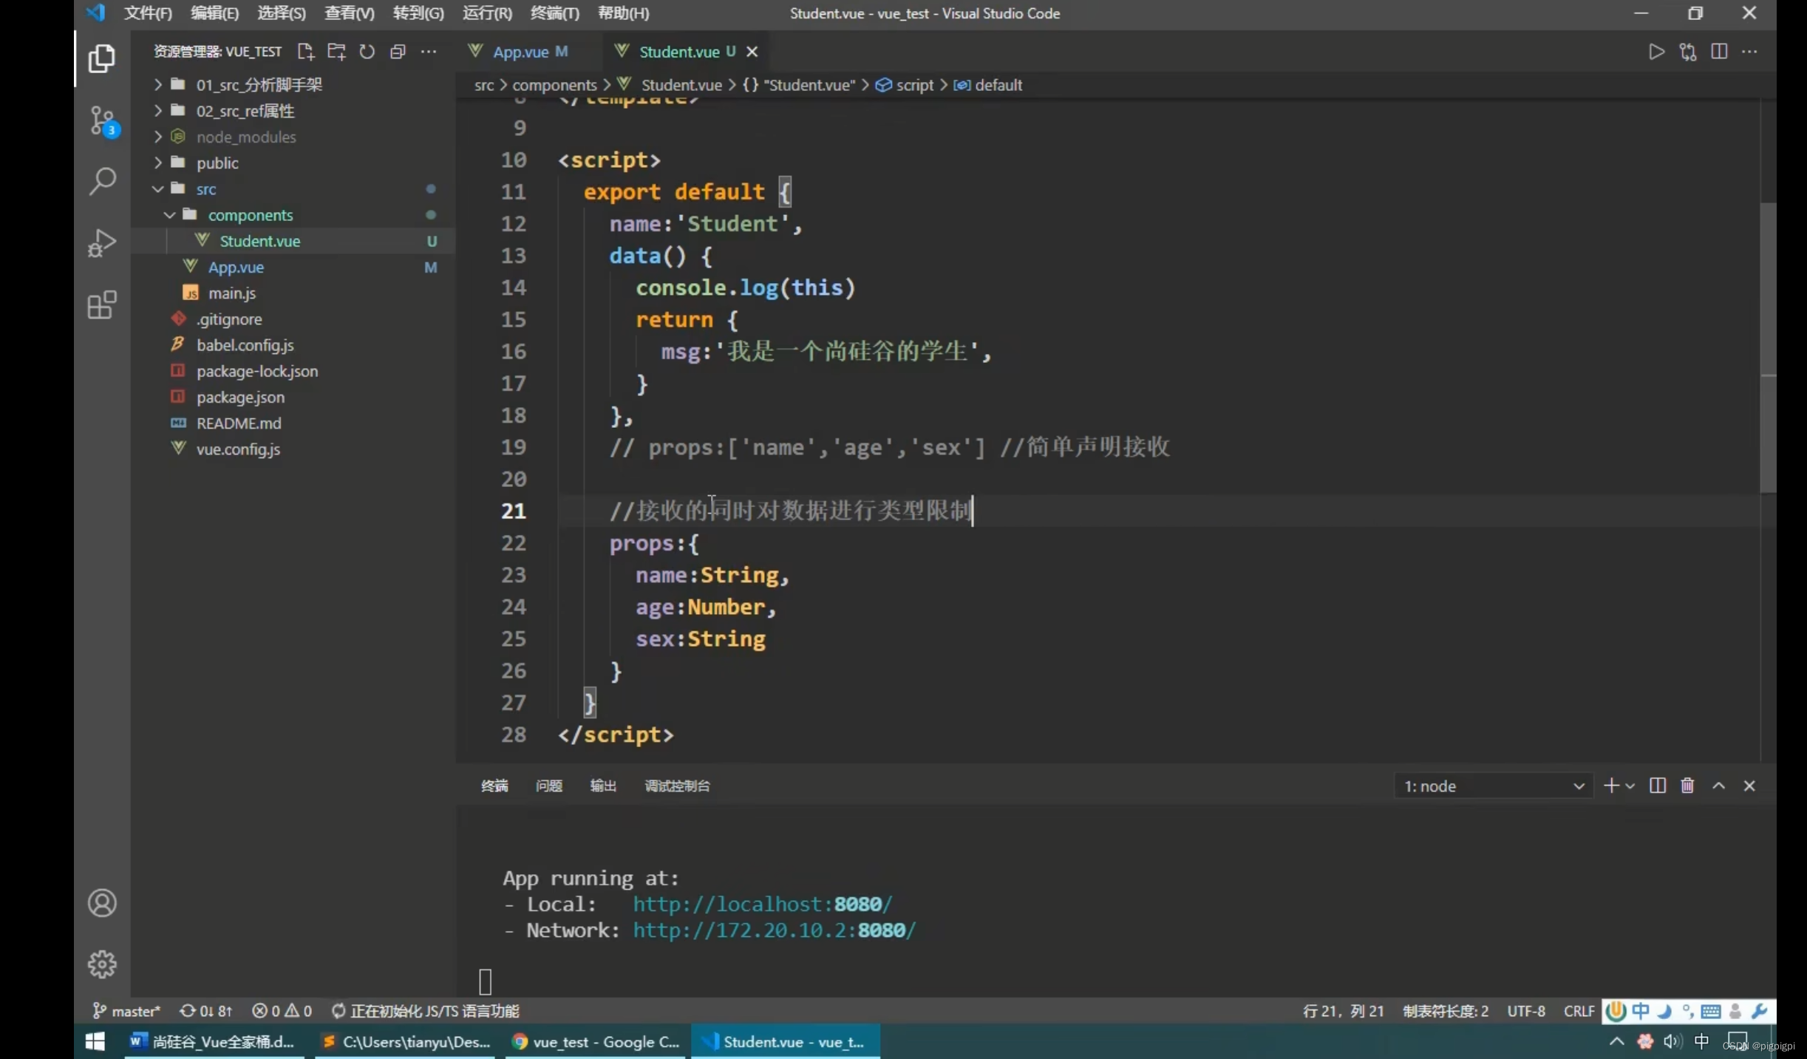Open the Run and Debug view
Image resolution: width=1807 pixels, height=1059 pixels.
click(x=102, y=243)
